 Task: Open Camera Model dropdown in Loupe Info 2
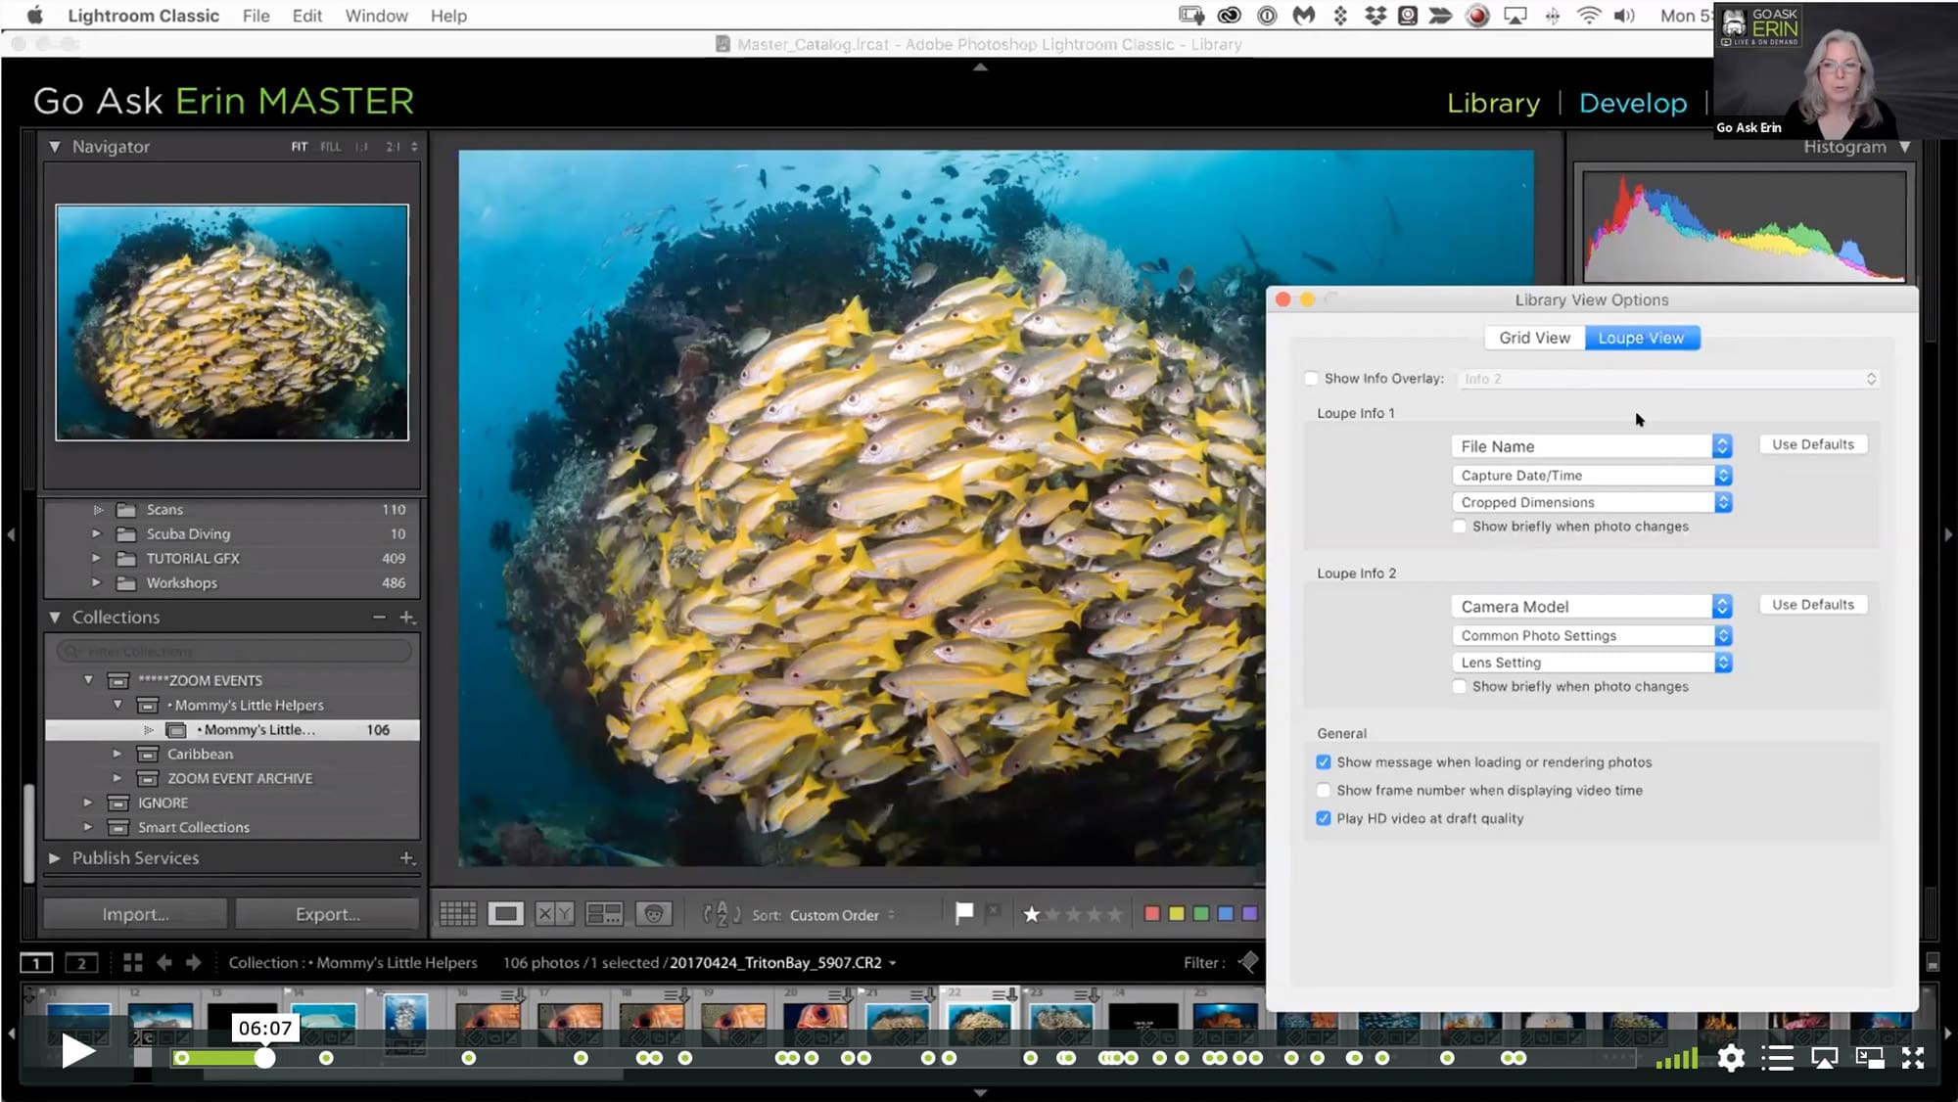point(1591,607)
